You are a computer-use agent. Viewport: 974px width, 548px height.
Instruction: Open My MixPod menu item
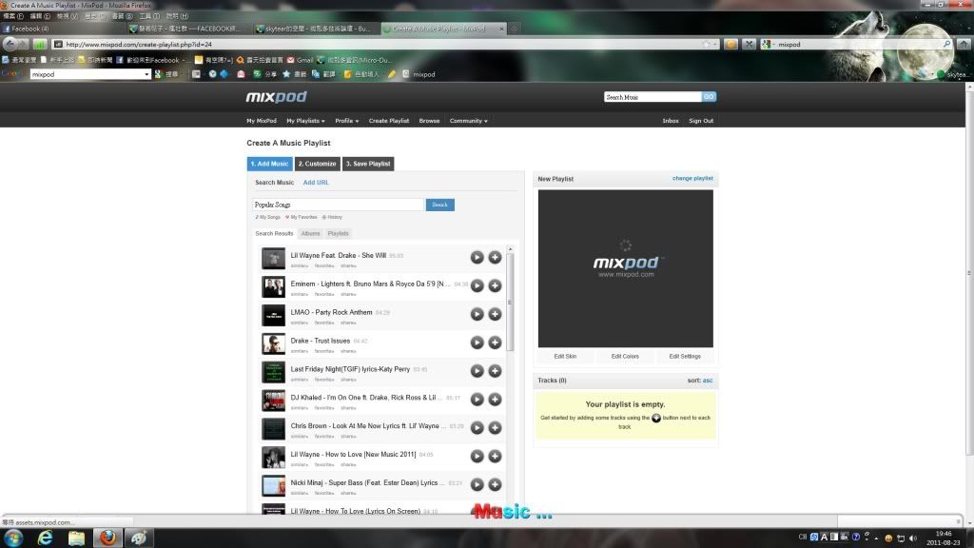pyautogui.click(x=261, y=121)
